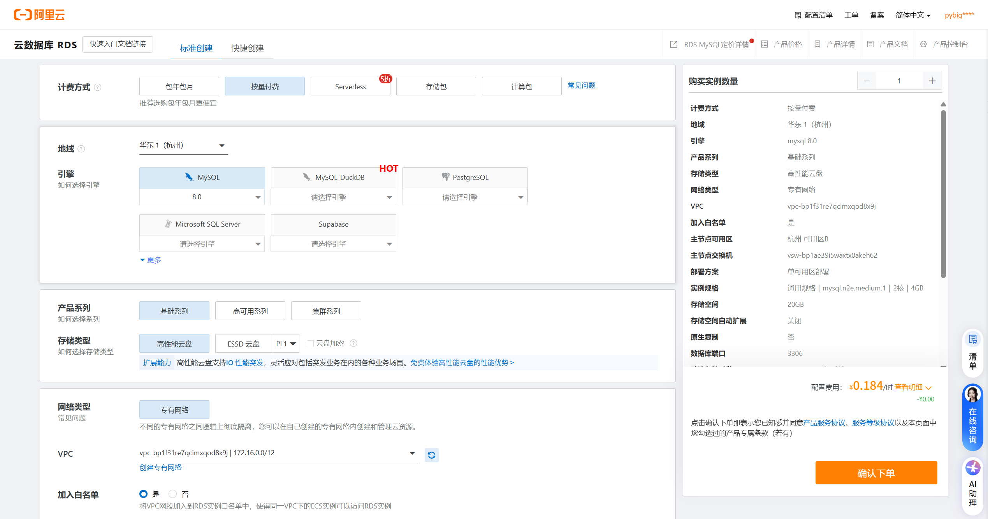Click 如何选择存储类型 help link
988x519 pixels.
[x=86, y=352]
